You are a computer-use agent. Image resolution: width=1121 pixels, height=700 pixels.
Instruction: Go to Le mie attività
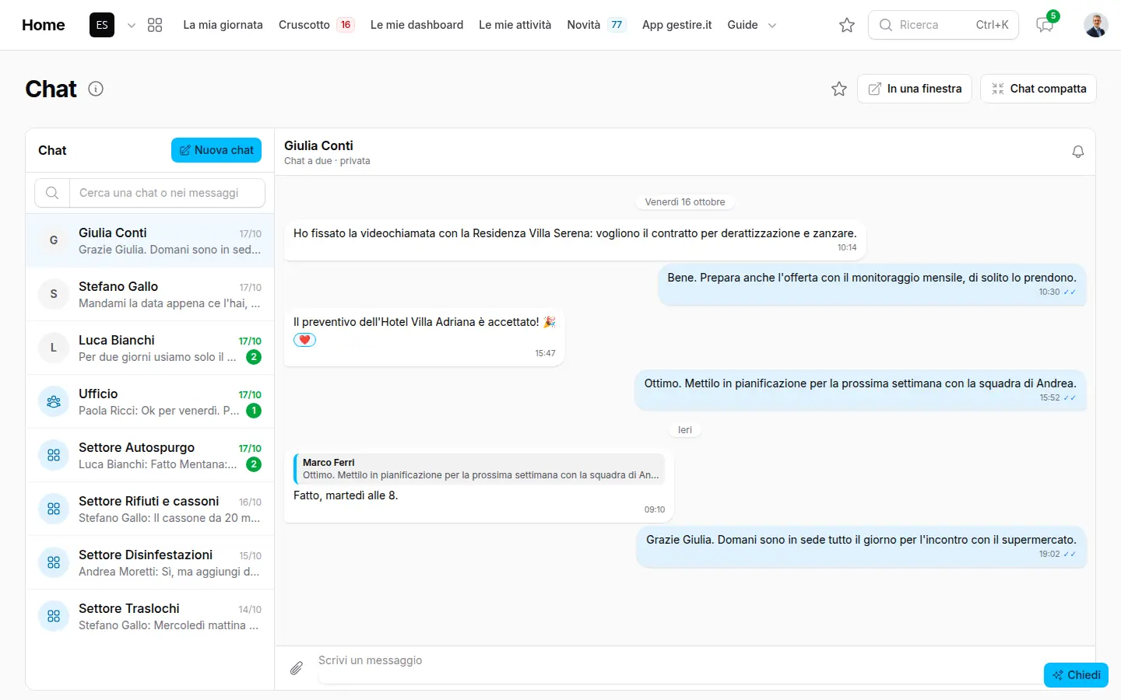pyautogui.click(x=515, y=25)
